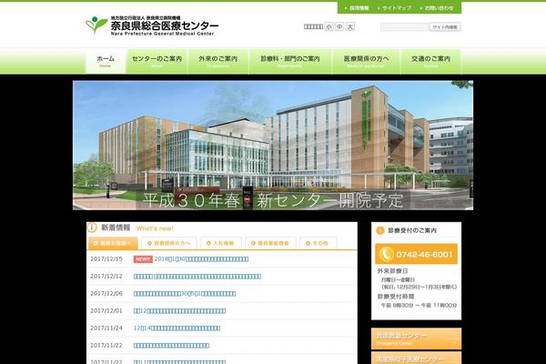This screenshot has height=364, width=546.
Task: Click the orange icon beside 診療受付のご案内
Action: tap(380, 230)
